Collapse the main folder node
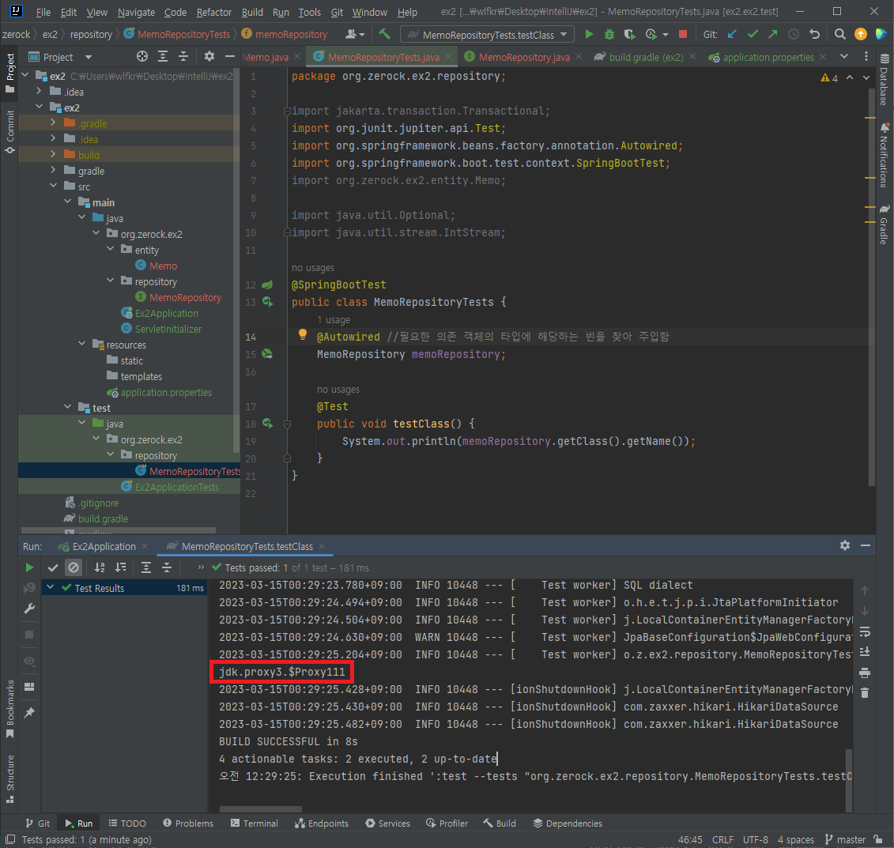The image size is (894, 848). point(67,202)
